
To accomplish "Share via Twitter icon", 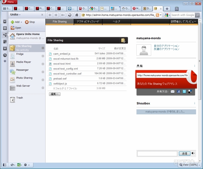I will [x=184, y=92].
